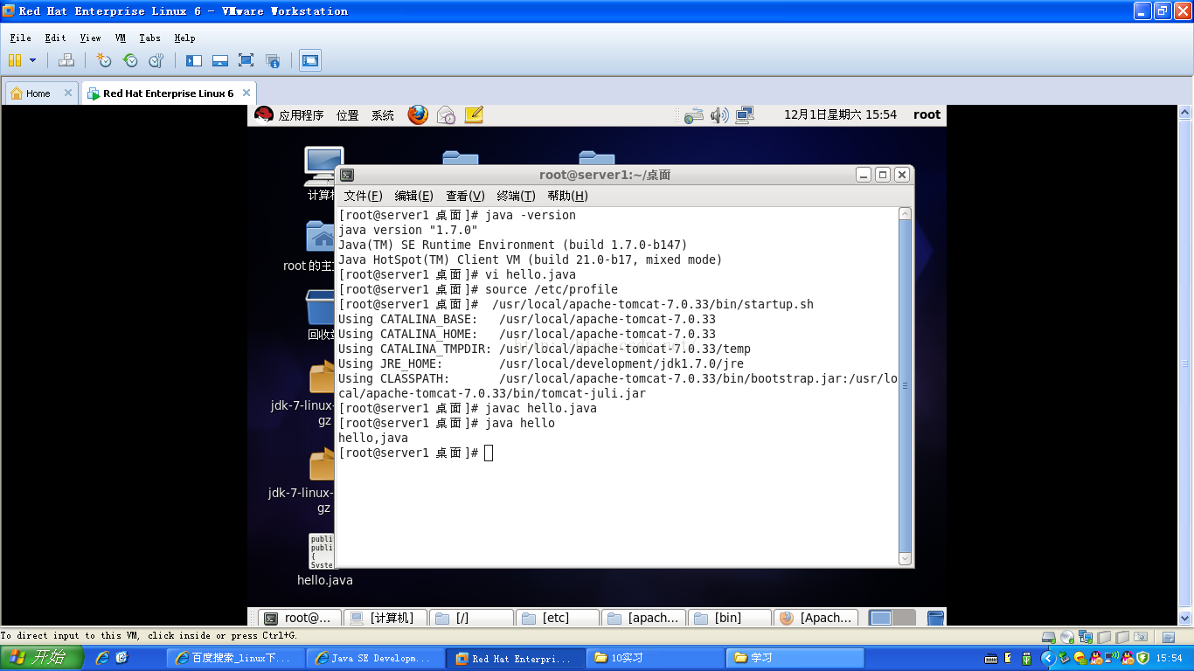Viewport: 1194px width, 671px height.
Task: Open the terminal 编辑(E) menu
Action: click(x=413, y=196)
